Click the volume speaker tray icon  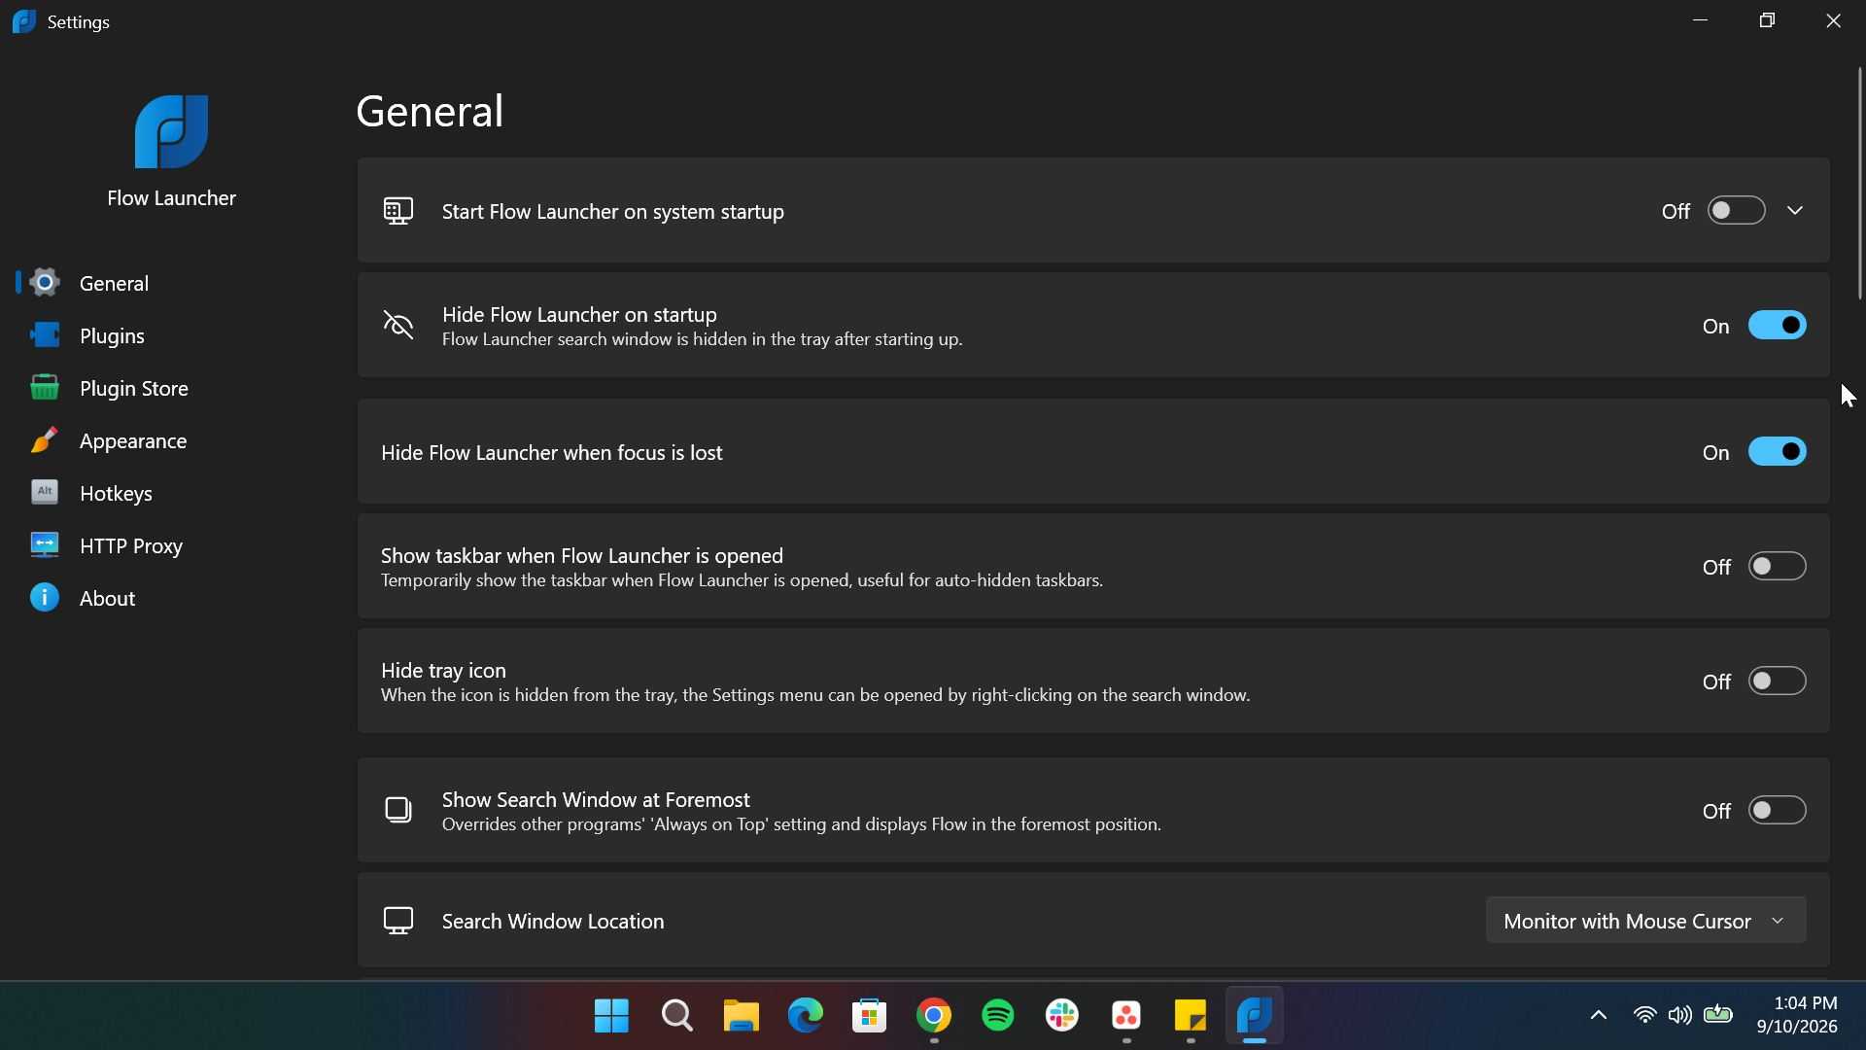point(1679,1016)
